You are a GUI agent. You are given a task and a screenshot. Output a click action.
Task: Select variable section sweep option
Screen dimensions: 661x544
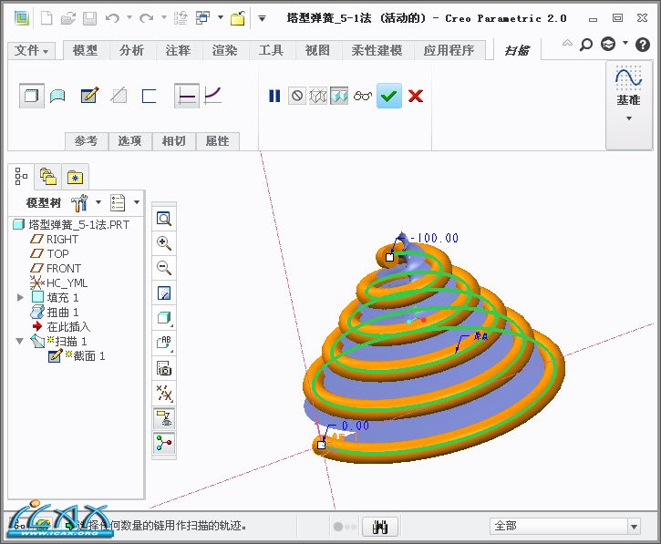click(x=212, y=96)
